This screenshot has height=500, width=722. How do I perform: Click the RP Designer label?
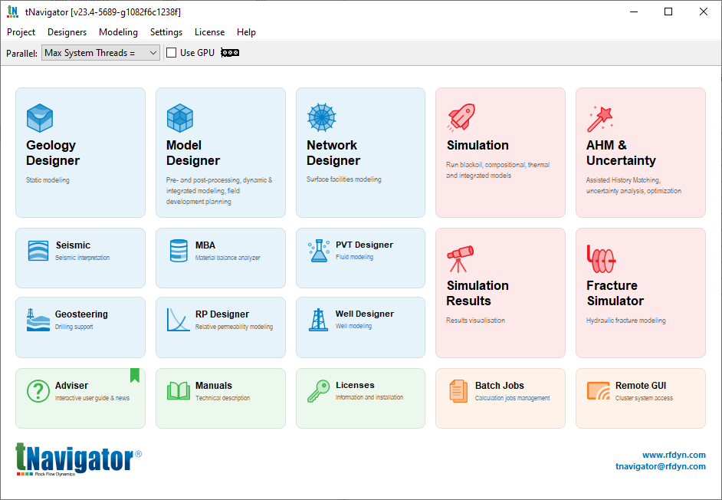[x=222, y=314]
